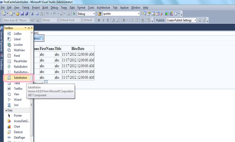Click the Undo arrow icon
Screen dimensions: 235x142
(47, 14)
